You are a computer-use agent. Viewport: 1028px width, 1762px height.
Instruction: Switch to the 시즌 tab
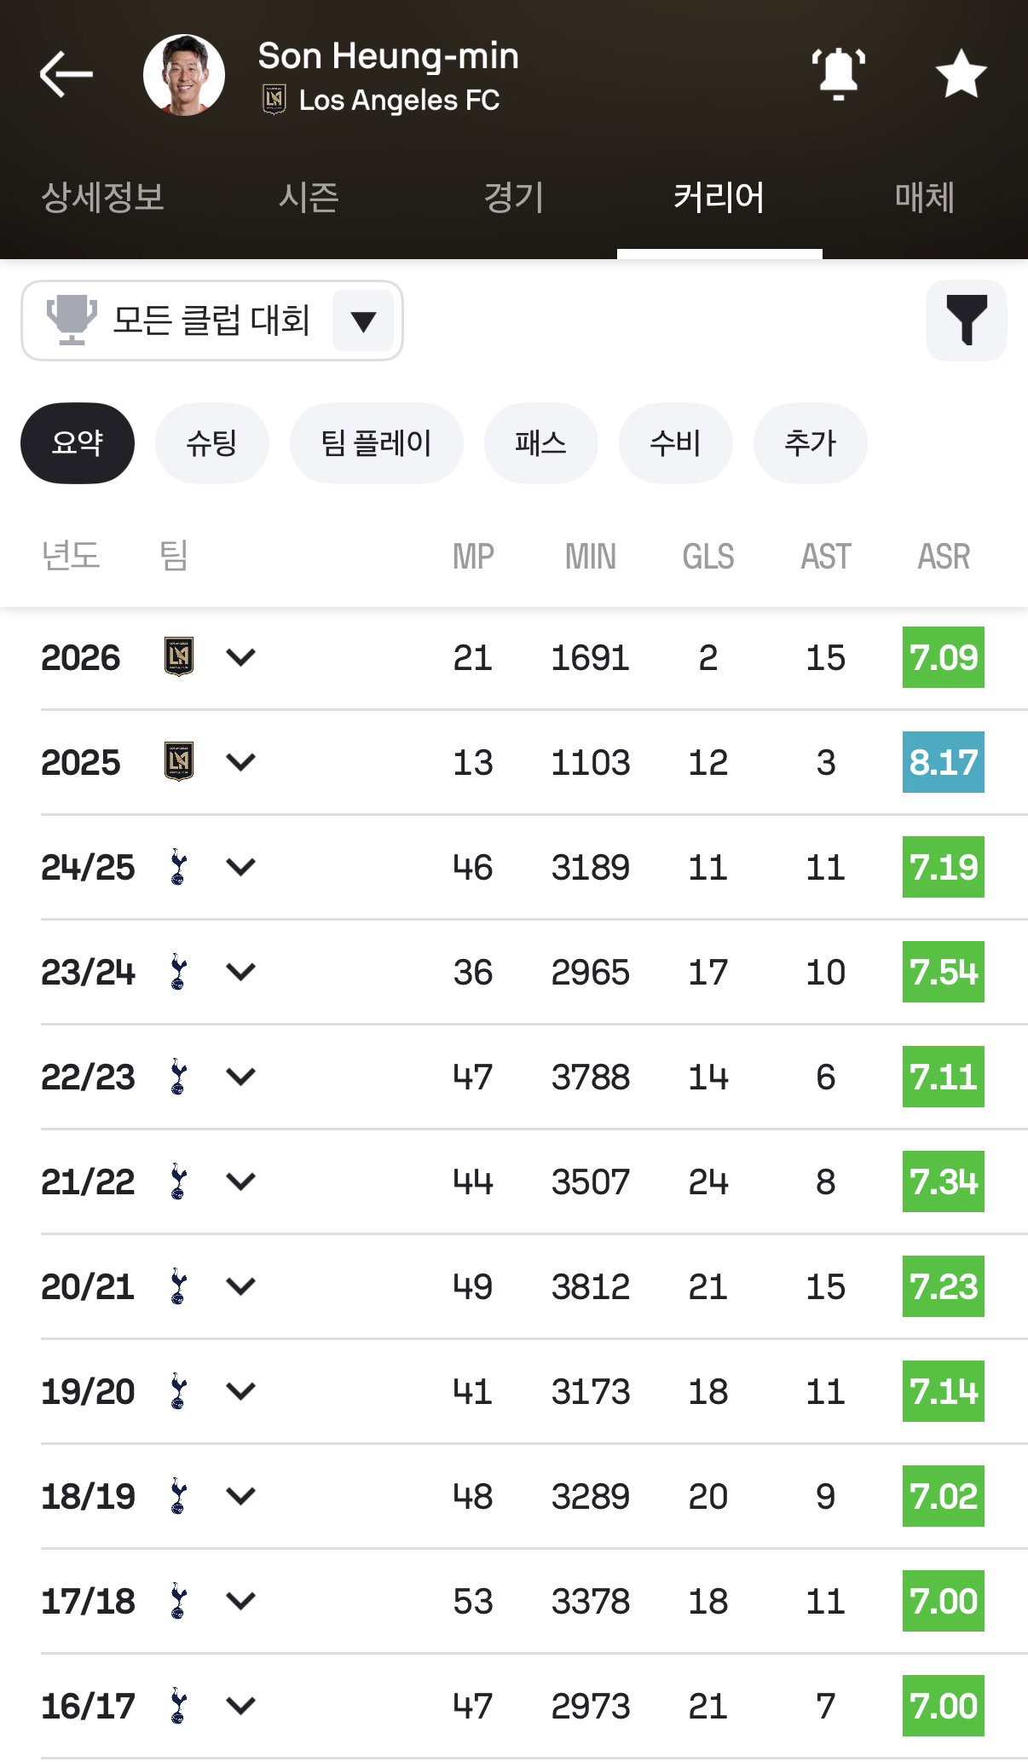tap(309, 198)
